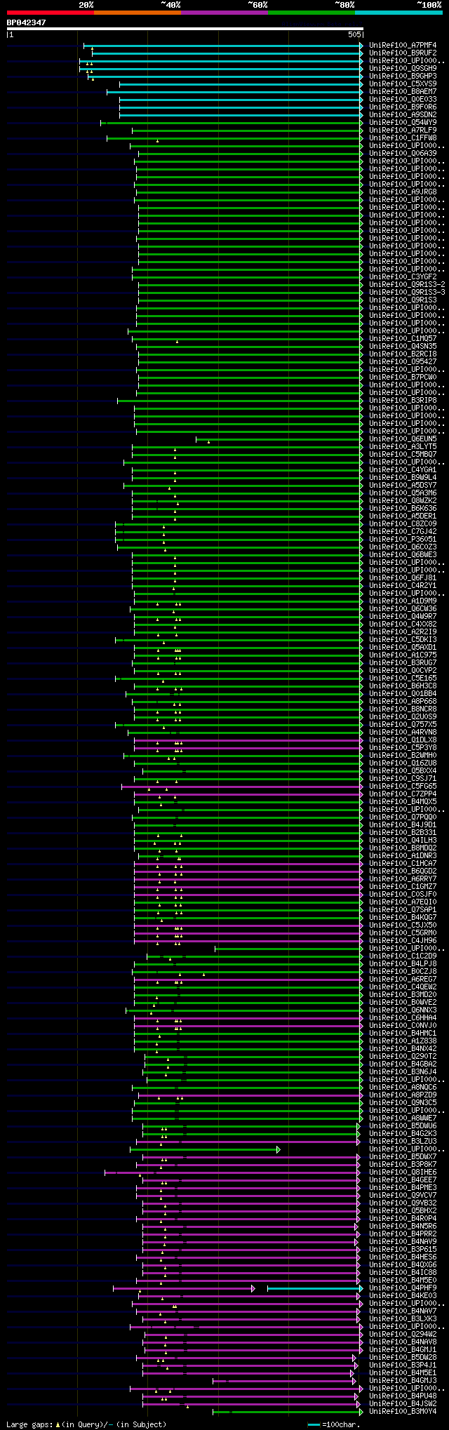Select the UniRef100_Q9R1S3-2 label
The width and height of the screenshot is (449, 1430).
point(407,285)
